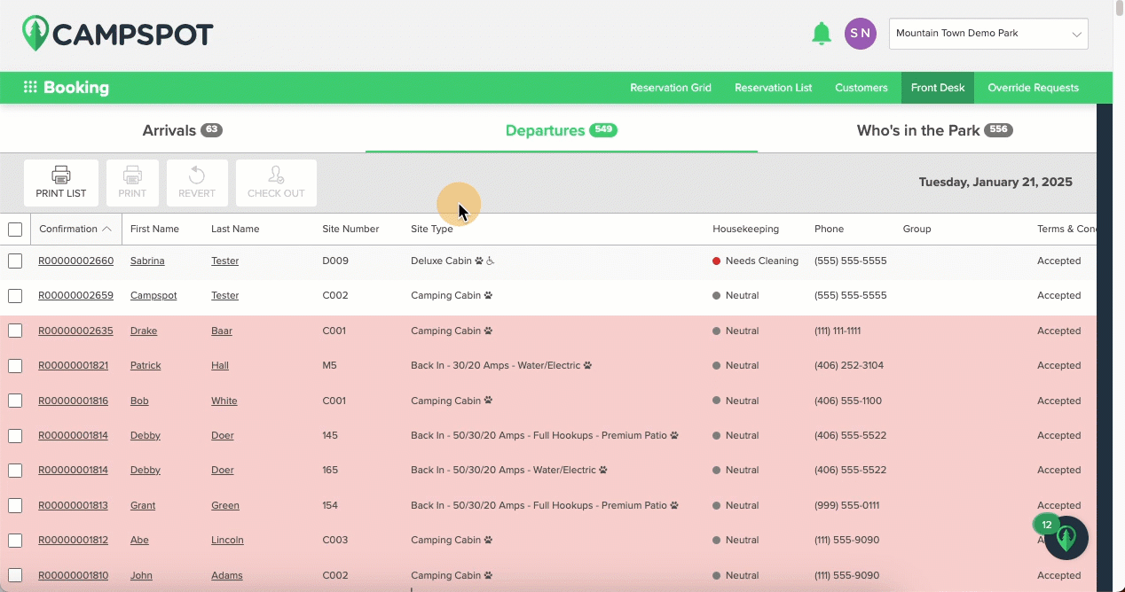Open the Reservation Grid menu

pyautogui.click(x=671, y=88)
